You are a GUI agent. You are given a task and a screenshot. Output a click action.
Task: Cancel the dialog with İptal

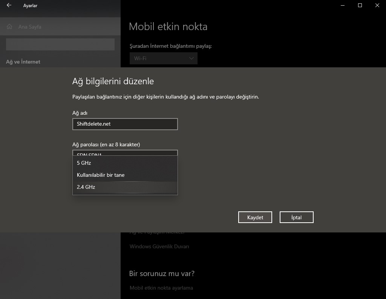click(x=296, y=217)
